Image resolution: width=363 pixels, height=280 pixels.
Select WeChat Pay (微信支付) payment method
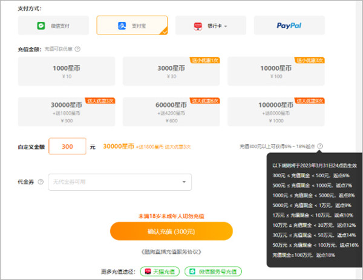(54, 25)
